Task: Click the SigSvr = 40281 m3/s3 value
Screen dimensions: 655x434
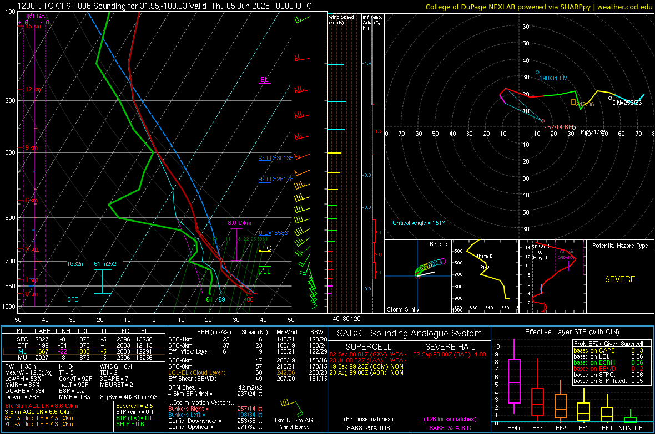Action: 129,397
